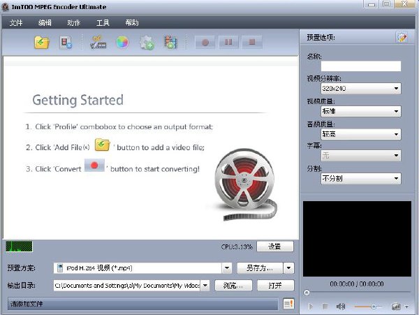419x315 pixels.
Task: Click the play button under preview
Action: pos(310,307)
